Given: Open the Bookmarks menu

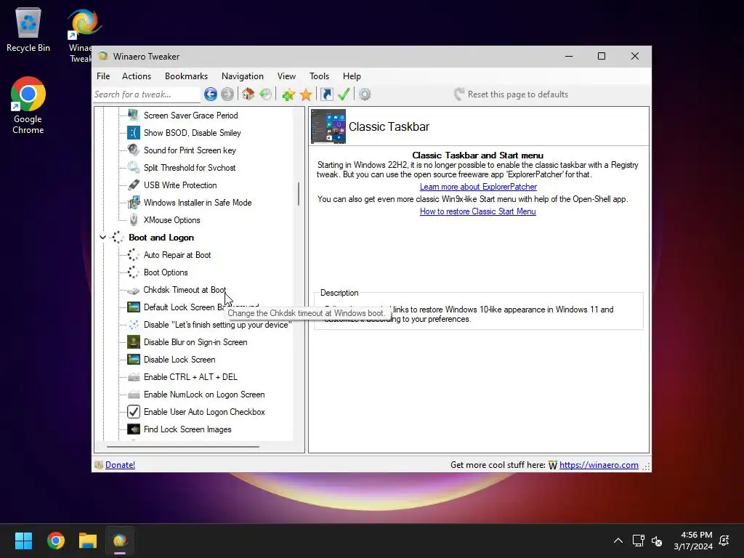Looking at the screenshot, I should coord(186,76).
